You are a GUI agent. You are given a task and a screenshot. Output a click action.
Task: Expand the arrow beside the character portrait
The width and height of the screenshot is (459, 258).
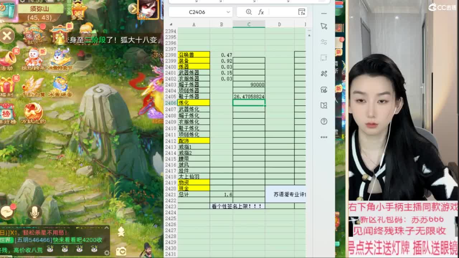[x=133, y=8]
